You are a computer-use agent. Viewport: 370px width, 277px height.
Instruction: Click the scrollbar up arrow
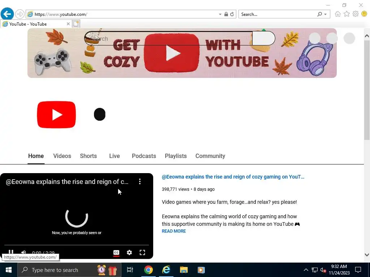[367, 36]
